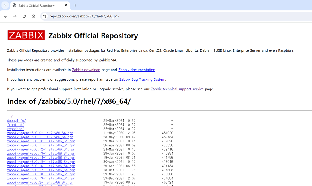Click the date 29-Sep-2021 08:35
The image size is (312, 186).
(x=119, y=166)
